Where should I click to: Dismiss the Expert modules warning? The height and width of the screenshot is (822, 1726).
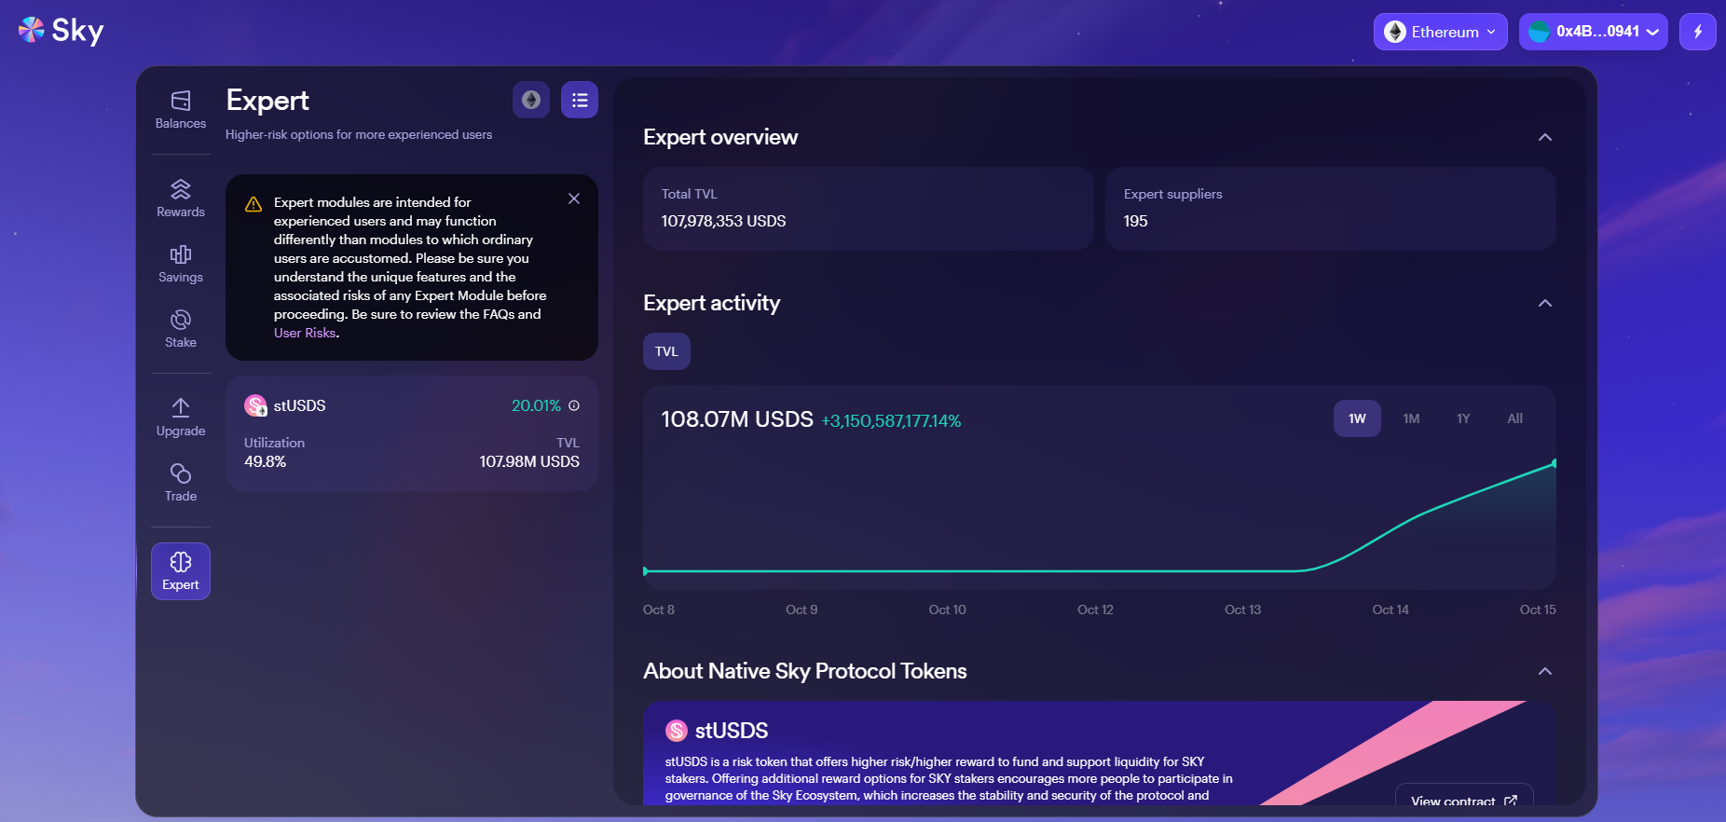pyautogui.click(x=574, y=199)
